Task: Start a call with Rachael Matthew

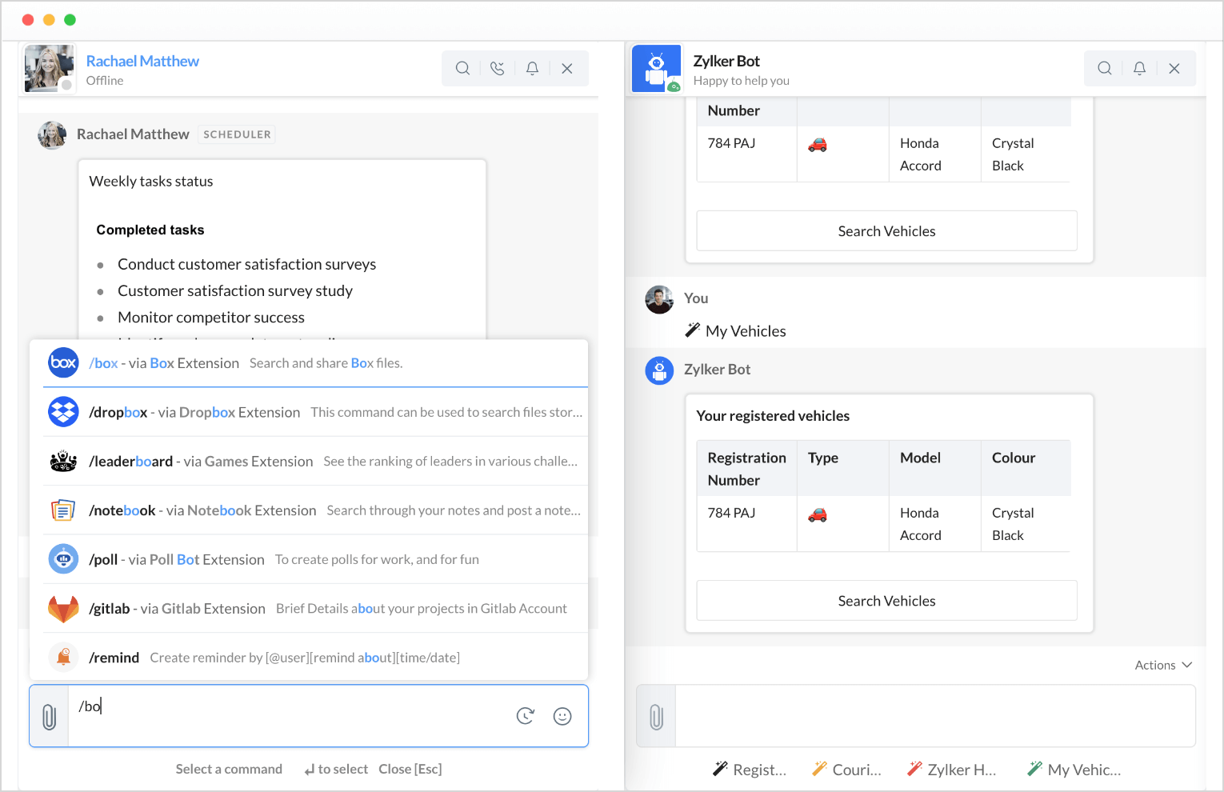Action: coord(498,69)
